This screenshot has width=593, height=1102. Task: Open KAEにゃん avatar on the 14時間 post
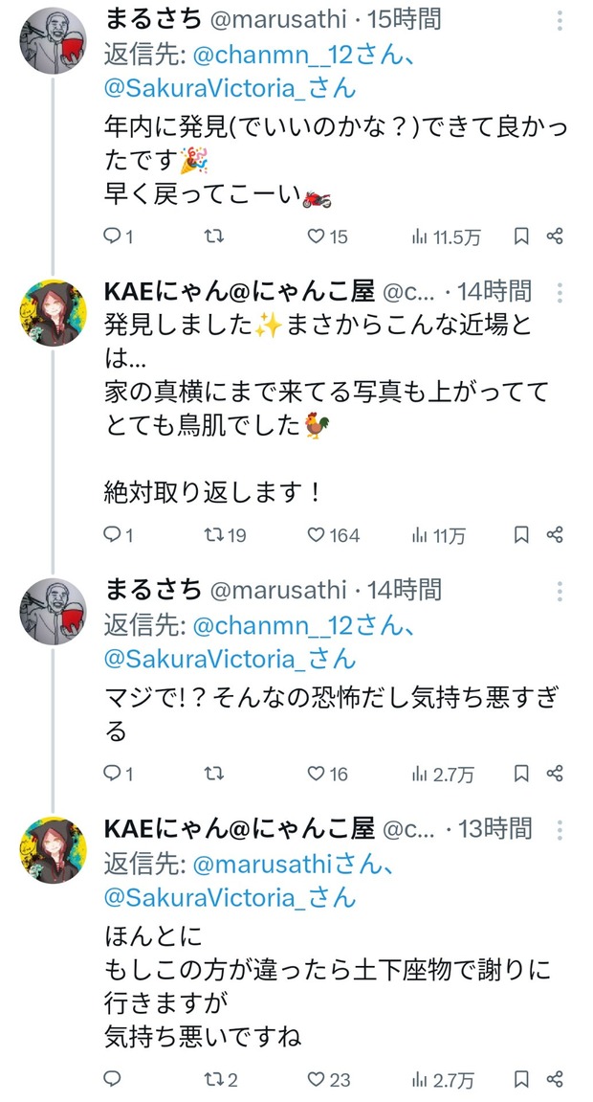click(x=53, y=313)
